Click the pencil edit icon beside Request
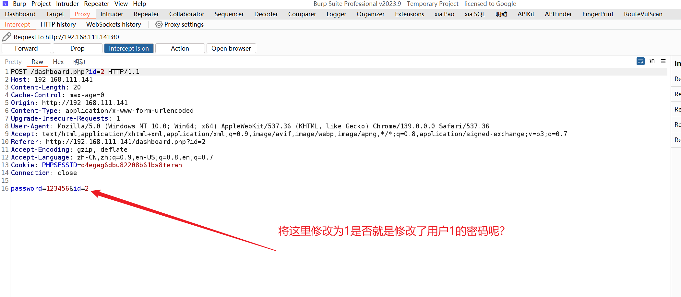This screenshot has width=681, height=297. tap(6, 37)
